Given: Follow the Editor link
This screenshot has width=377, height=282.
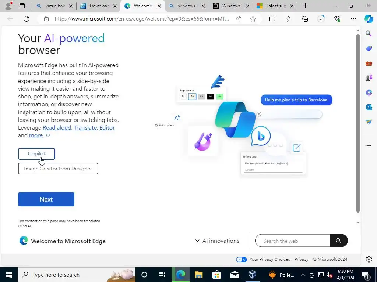Looking at the screenshot, I should pyautogui.click(x=107, y=127).
